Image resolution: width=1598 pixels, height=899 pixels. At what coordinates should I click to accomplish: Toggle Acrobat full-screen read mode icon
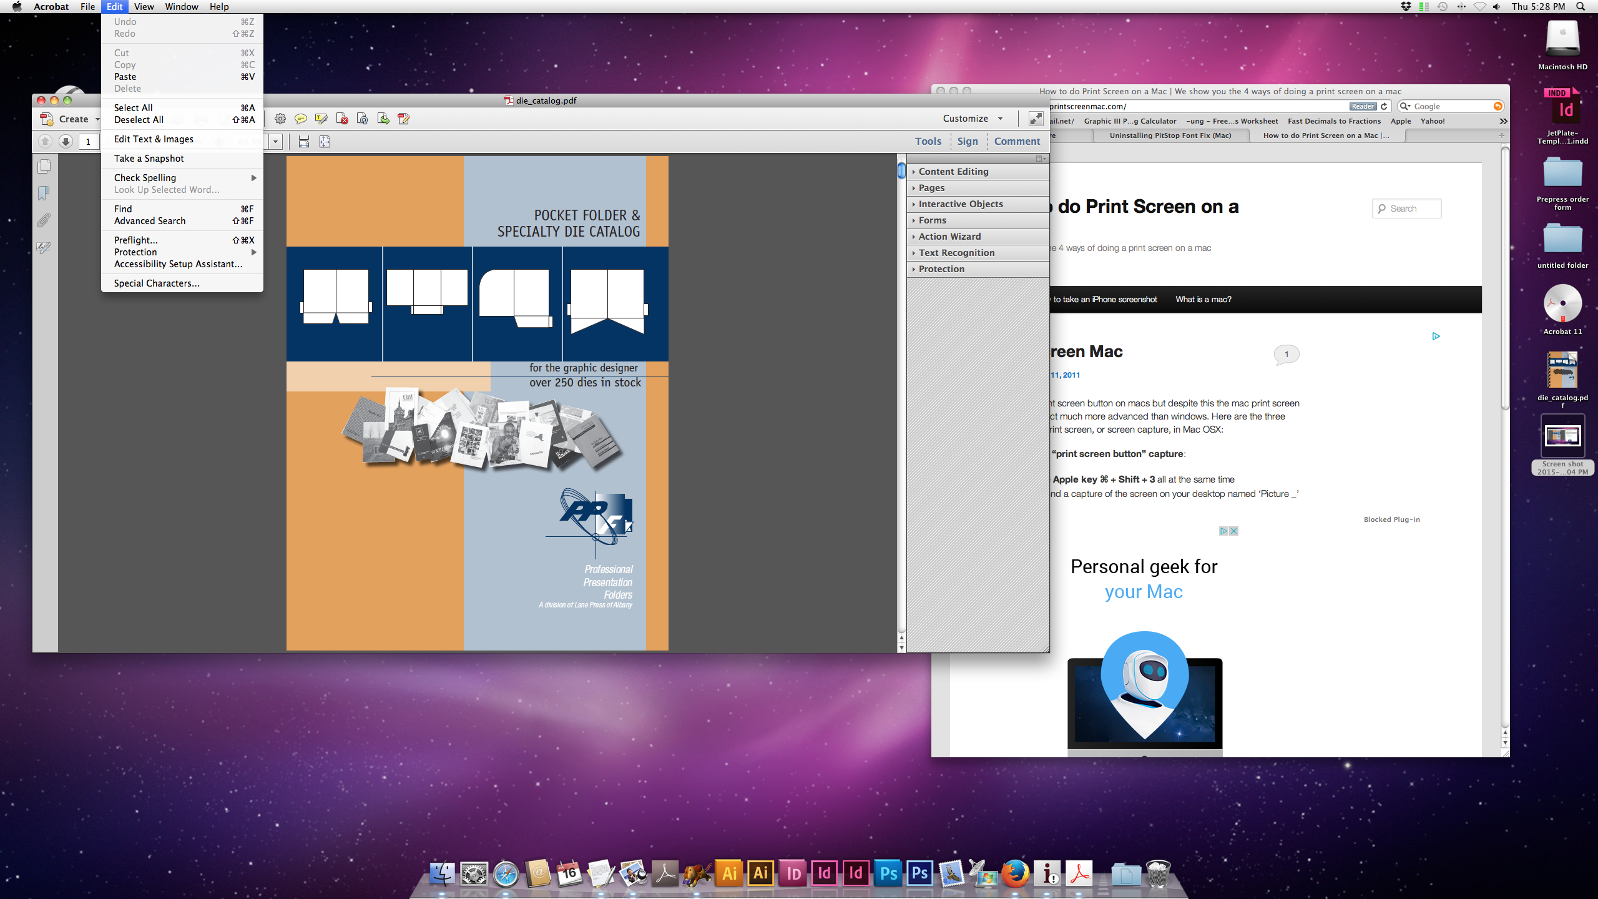pos(1036,119)
